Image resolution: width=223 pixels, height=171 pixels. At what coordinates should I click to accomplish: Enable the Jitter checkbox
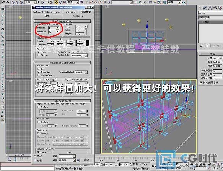39,55
